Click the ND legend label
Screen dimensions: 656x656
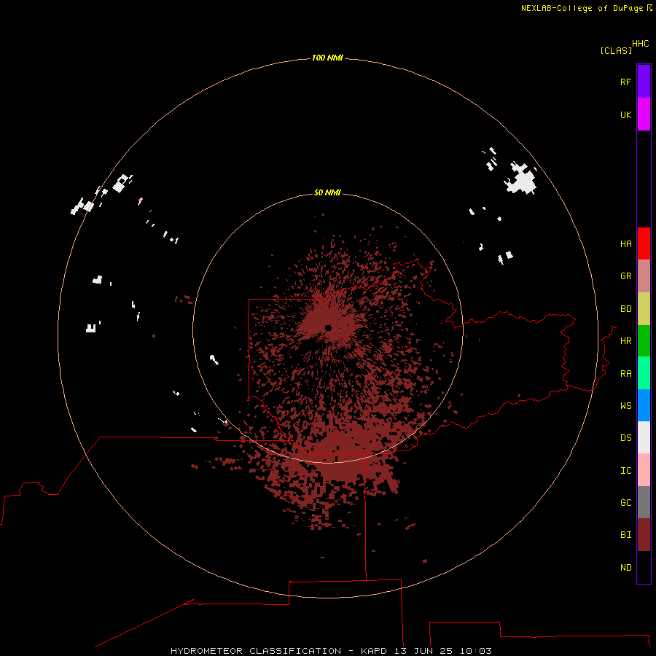[625, 568]
